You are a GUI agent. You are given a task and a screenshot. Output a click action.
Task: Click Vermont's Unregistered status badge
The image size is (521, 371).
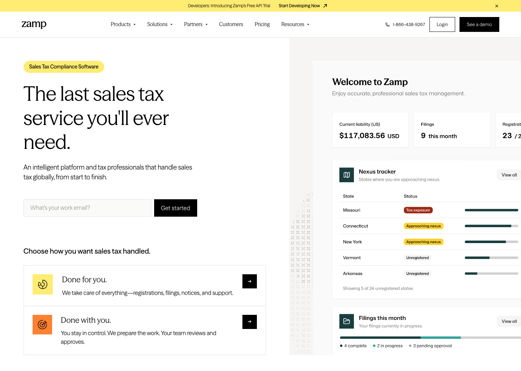point(418,258)
